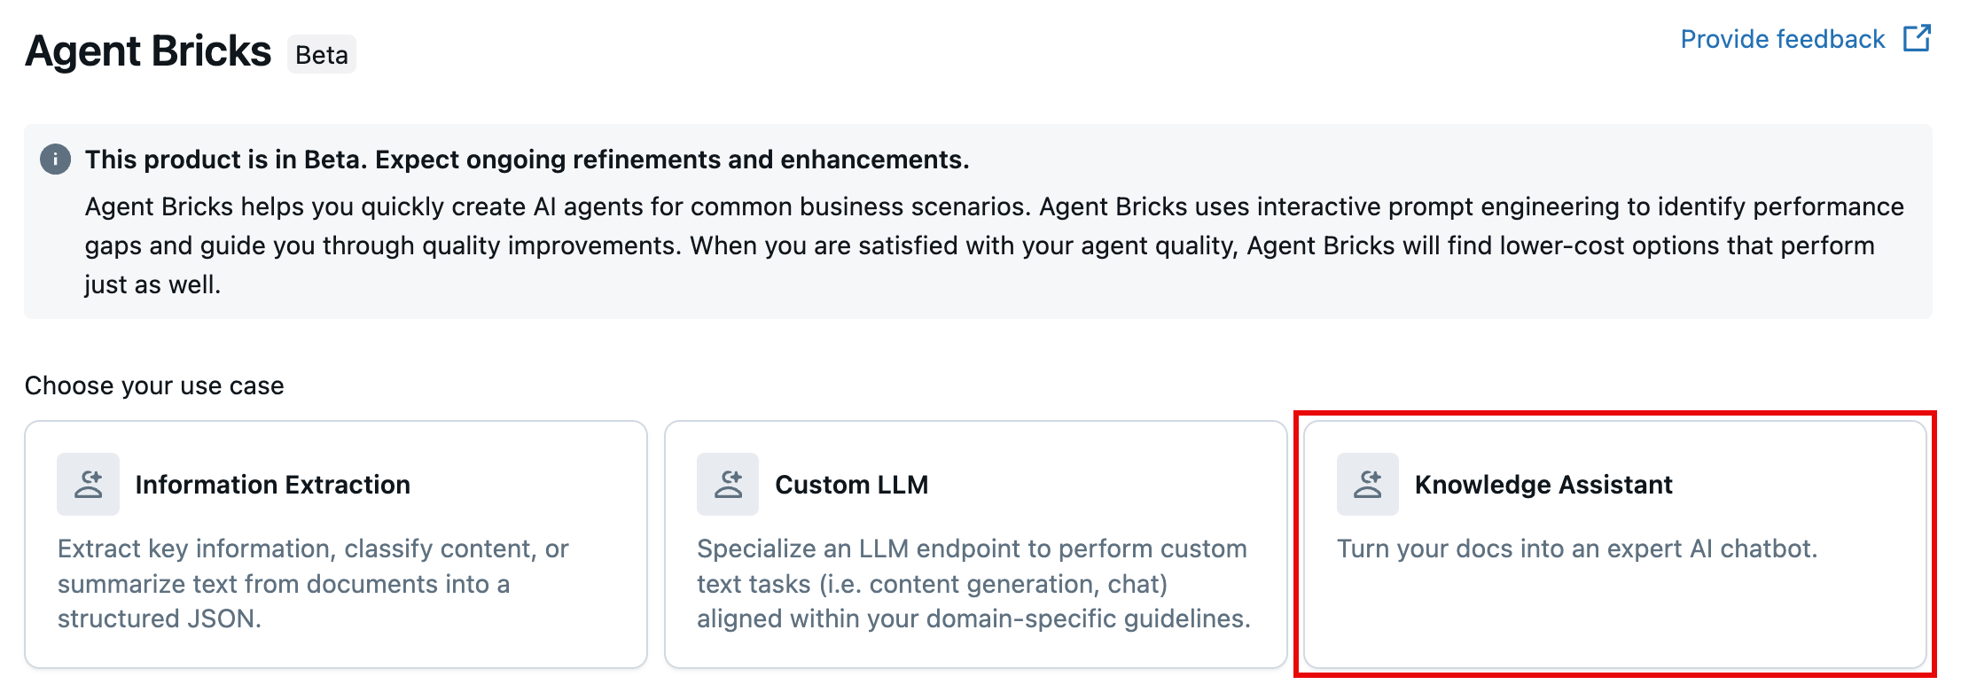Image resolution: width=1961 pixels, height=700 pixels.
Task: Open the Provide feedback link
Action: pos(1782,39)
